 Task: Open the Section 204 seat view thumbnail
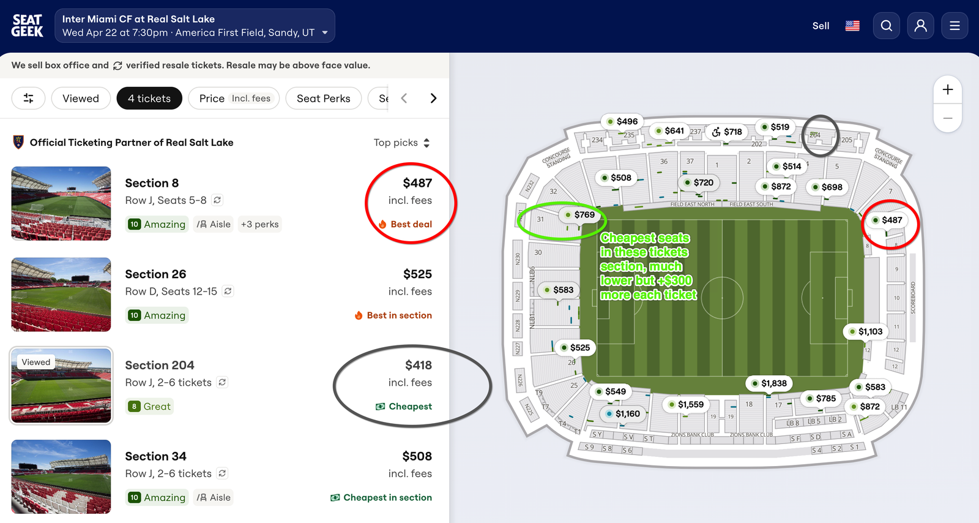coord(61,386)
